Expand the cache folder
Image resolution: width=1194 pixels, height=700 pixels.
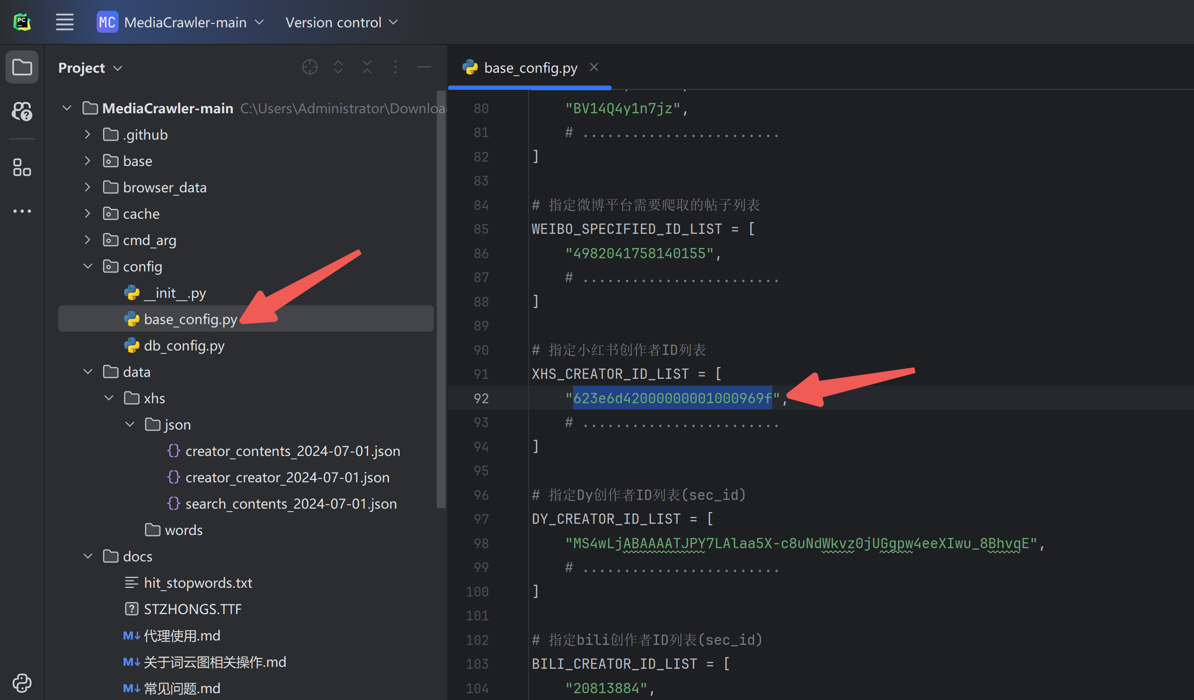[x=88, y=213]
